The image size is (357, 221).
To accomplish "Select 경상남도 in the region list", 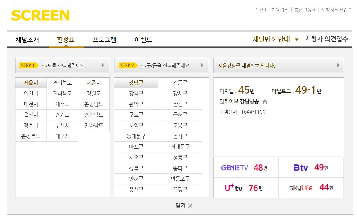I will [x=94, y=115].
